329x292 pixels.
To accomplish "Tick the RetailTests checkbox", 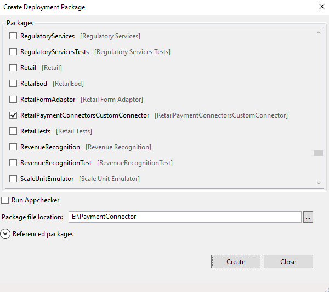I will [14, 131].
